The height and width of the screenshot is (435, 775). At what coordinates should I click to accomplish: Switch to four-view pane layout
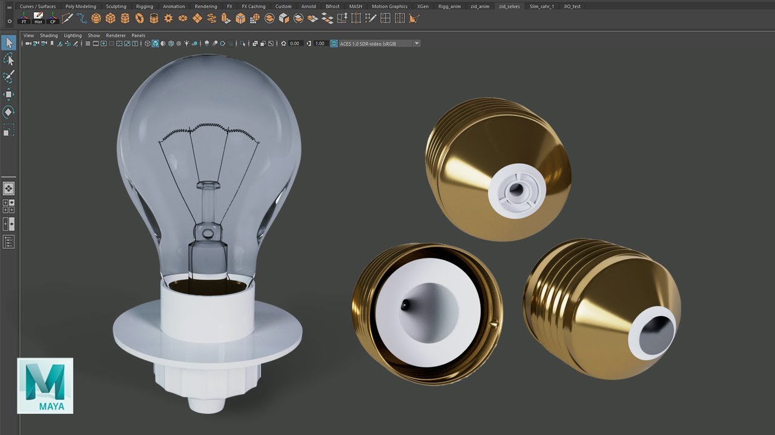(x=8, y=206)
